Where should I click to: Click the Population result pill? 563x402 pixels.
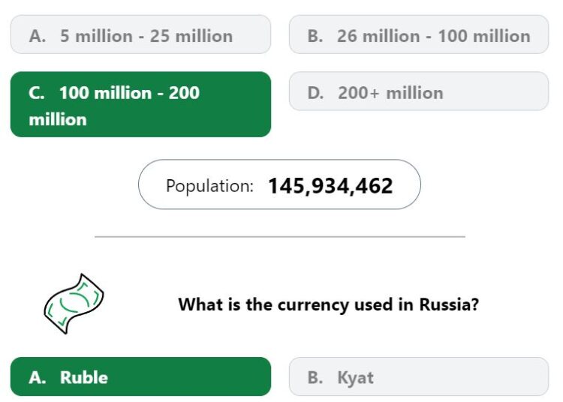(279, 184)
